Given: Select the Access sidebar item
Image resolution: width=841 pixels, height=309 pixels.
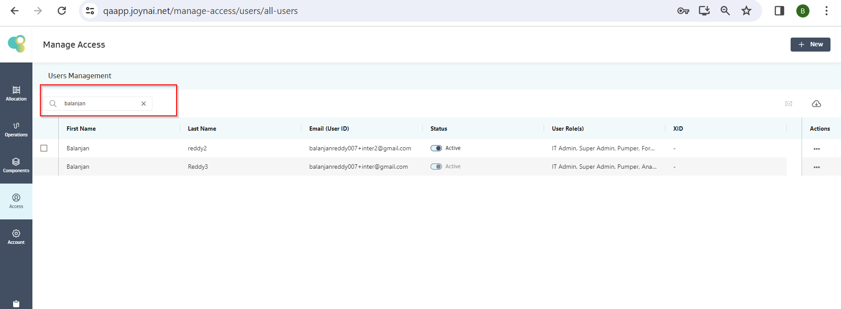Looking at the screenshot, I should coord(16,201).
